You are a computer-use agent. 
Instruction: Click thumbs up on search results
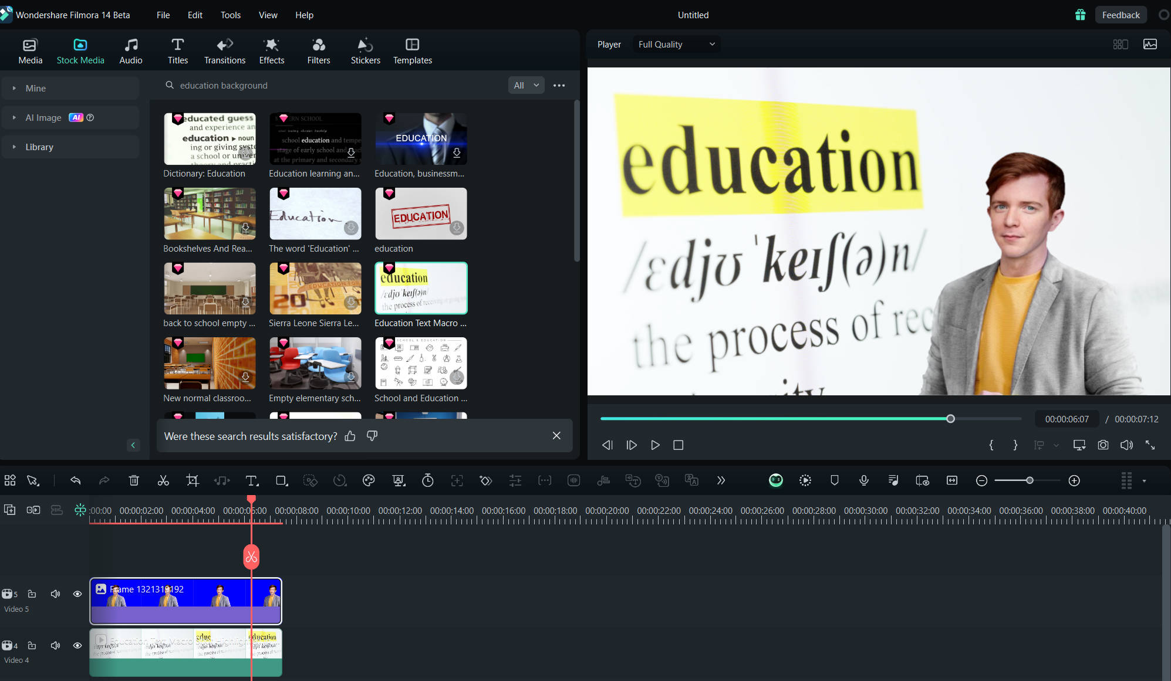point(350,435)
